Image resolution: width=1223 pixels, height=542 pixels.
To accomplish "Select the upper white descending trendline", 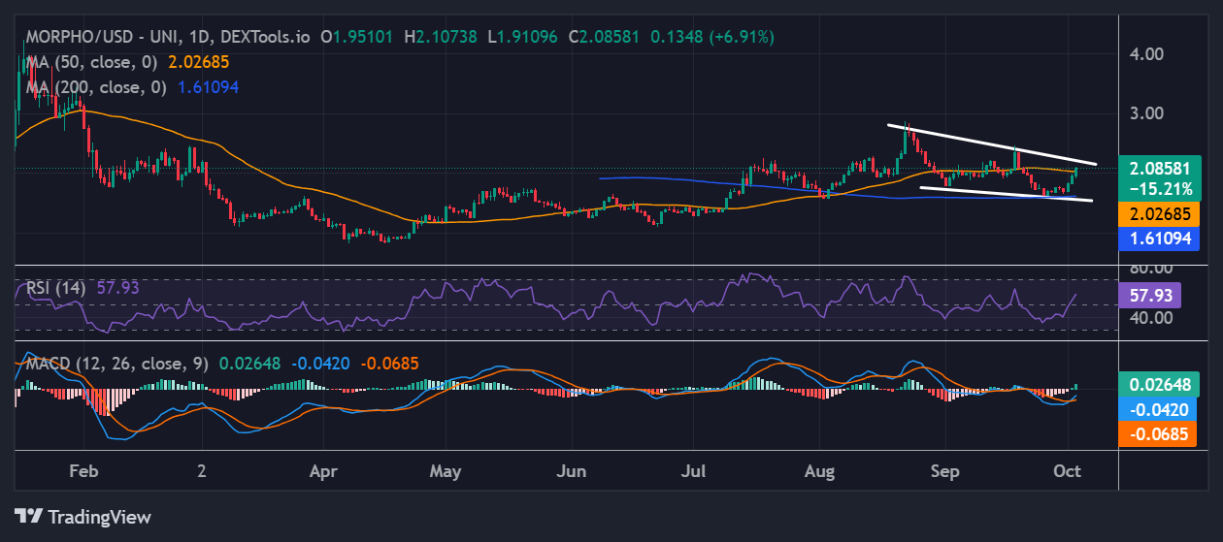I will point(990,143).
